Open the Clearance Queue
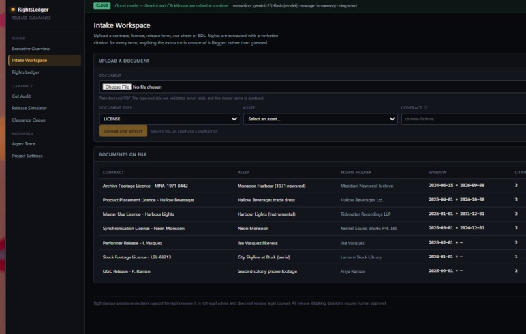The height and width of the screenshot is (334, 526). [29, 120]
